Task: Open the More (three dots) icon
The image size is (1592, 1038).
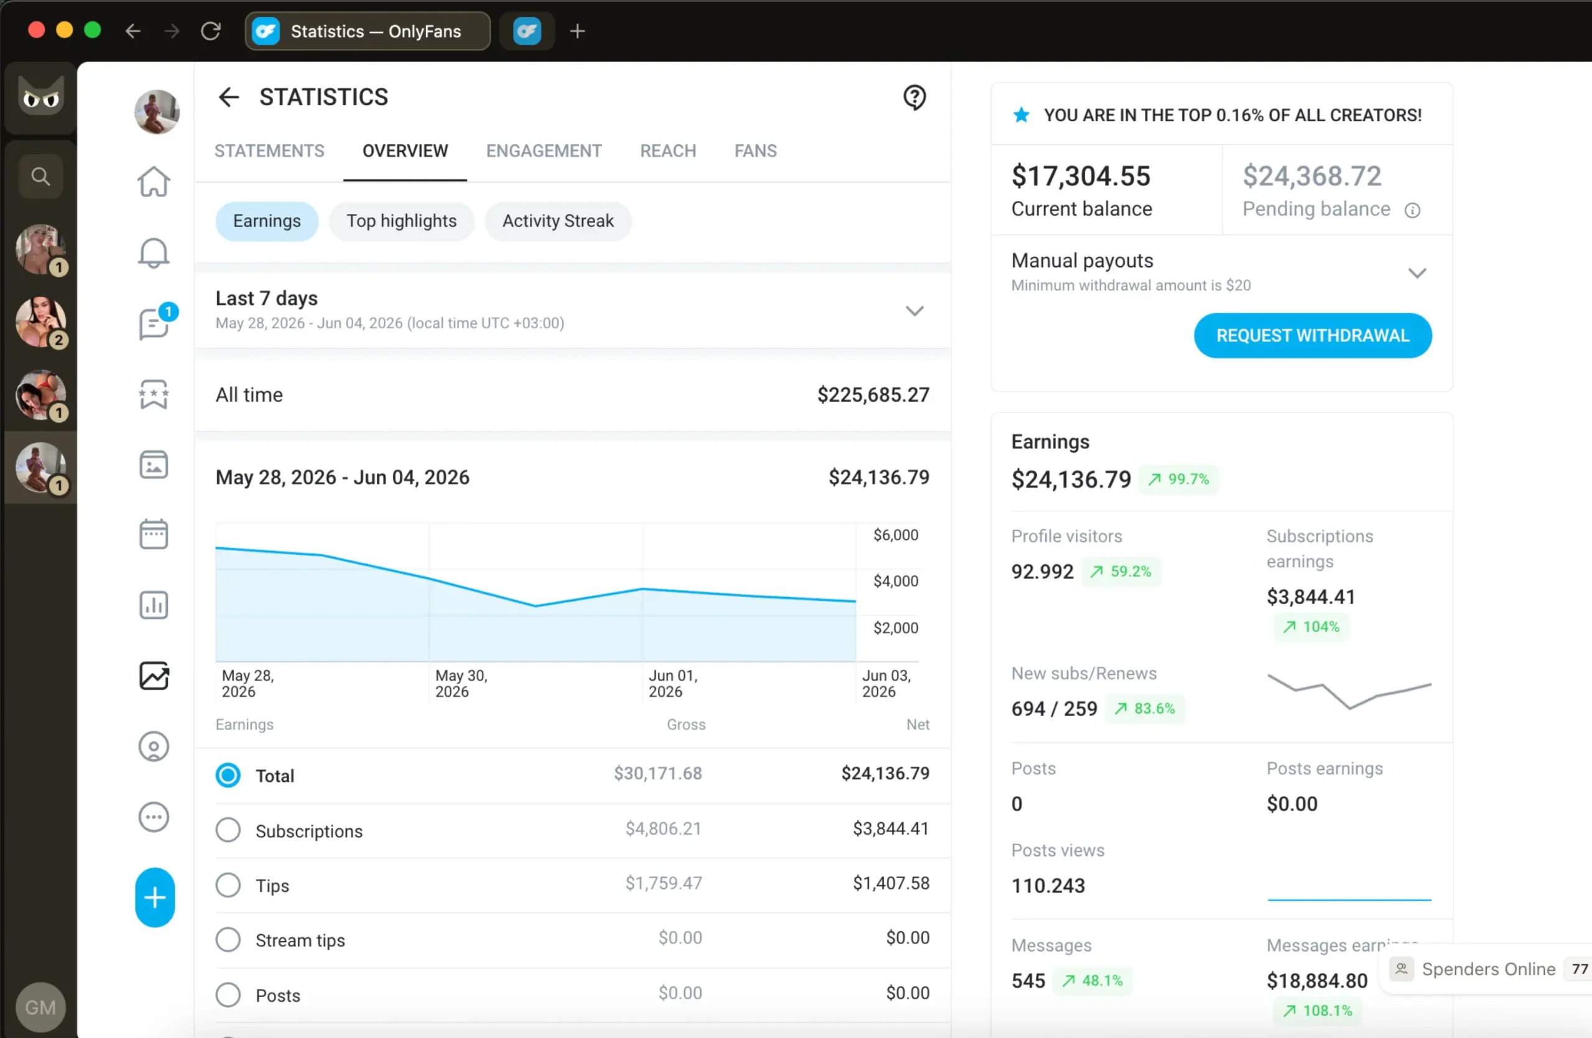Action: click(154, 817)
